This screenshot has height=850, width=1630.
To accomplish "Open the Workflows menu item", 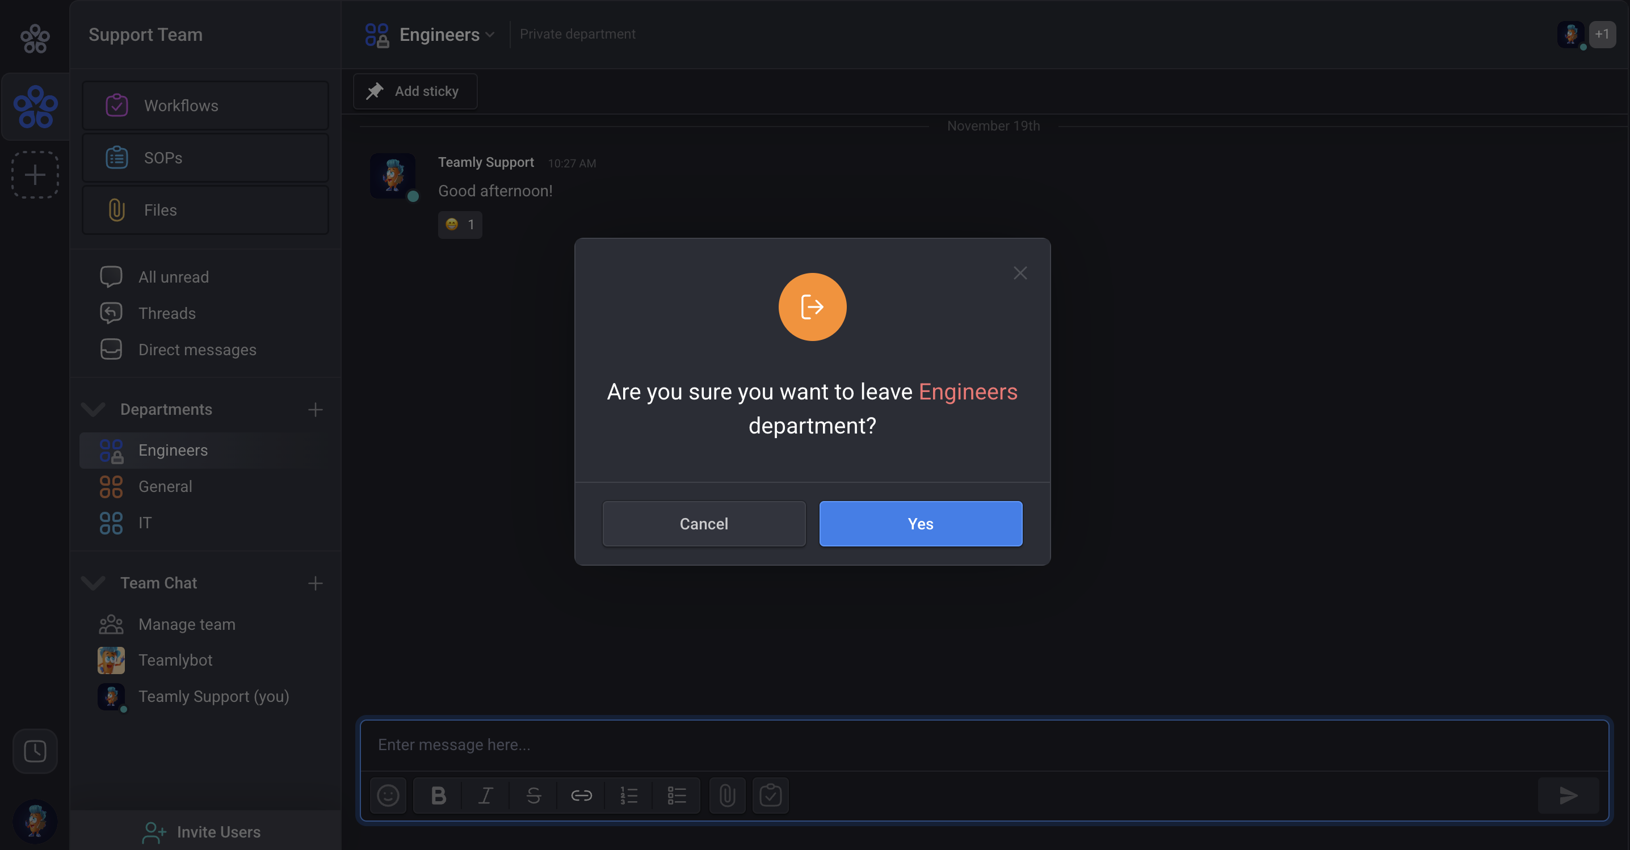I will [x=205, y=106].
